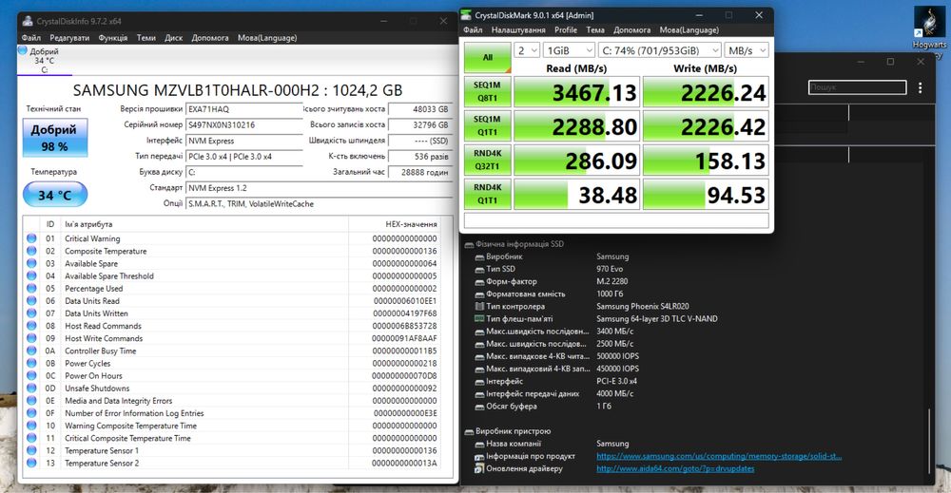
Task: Click the Пошук search field in AIDA64
Action: point(857,87)
